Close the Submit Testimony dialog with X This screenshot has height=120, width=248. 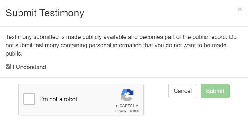coord(240,10)
